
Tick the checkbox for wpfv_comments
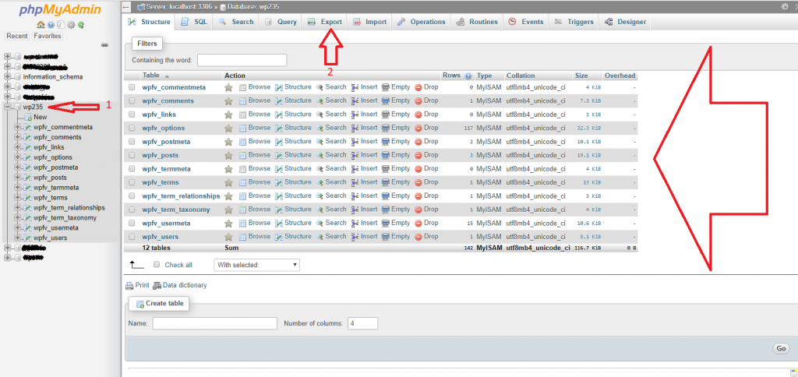pos(132,100)
